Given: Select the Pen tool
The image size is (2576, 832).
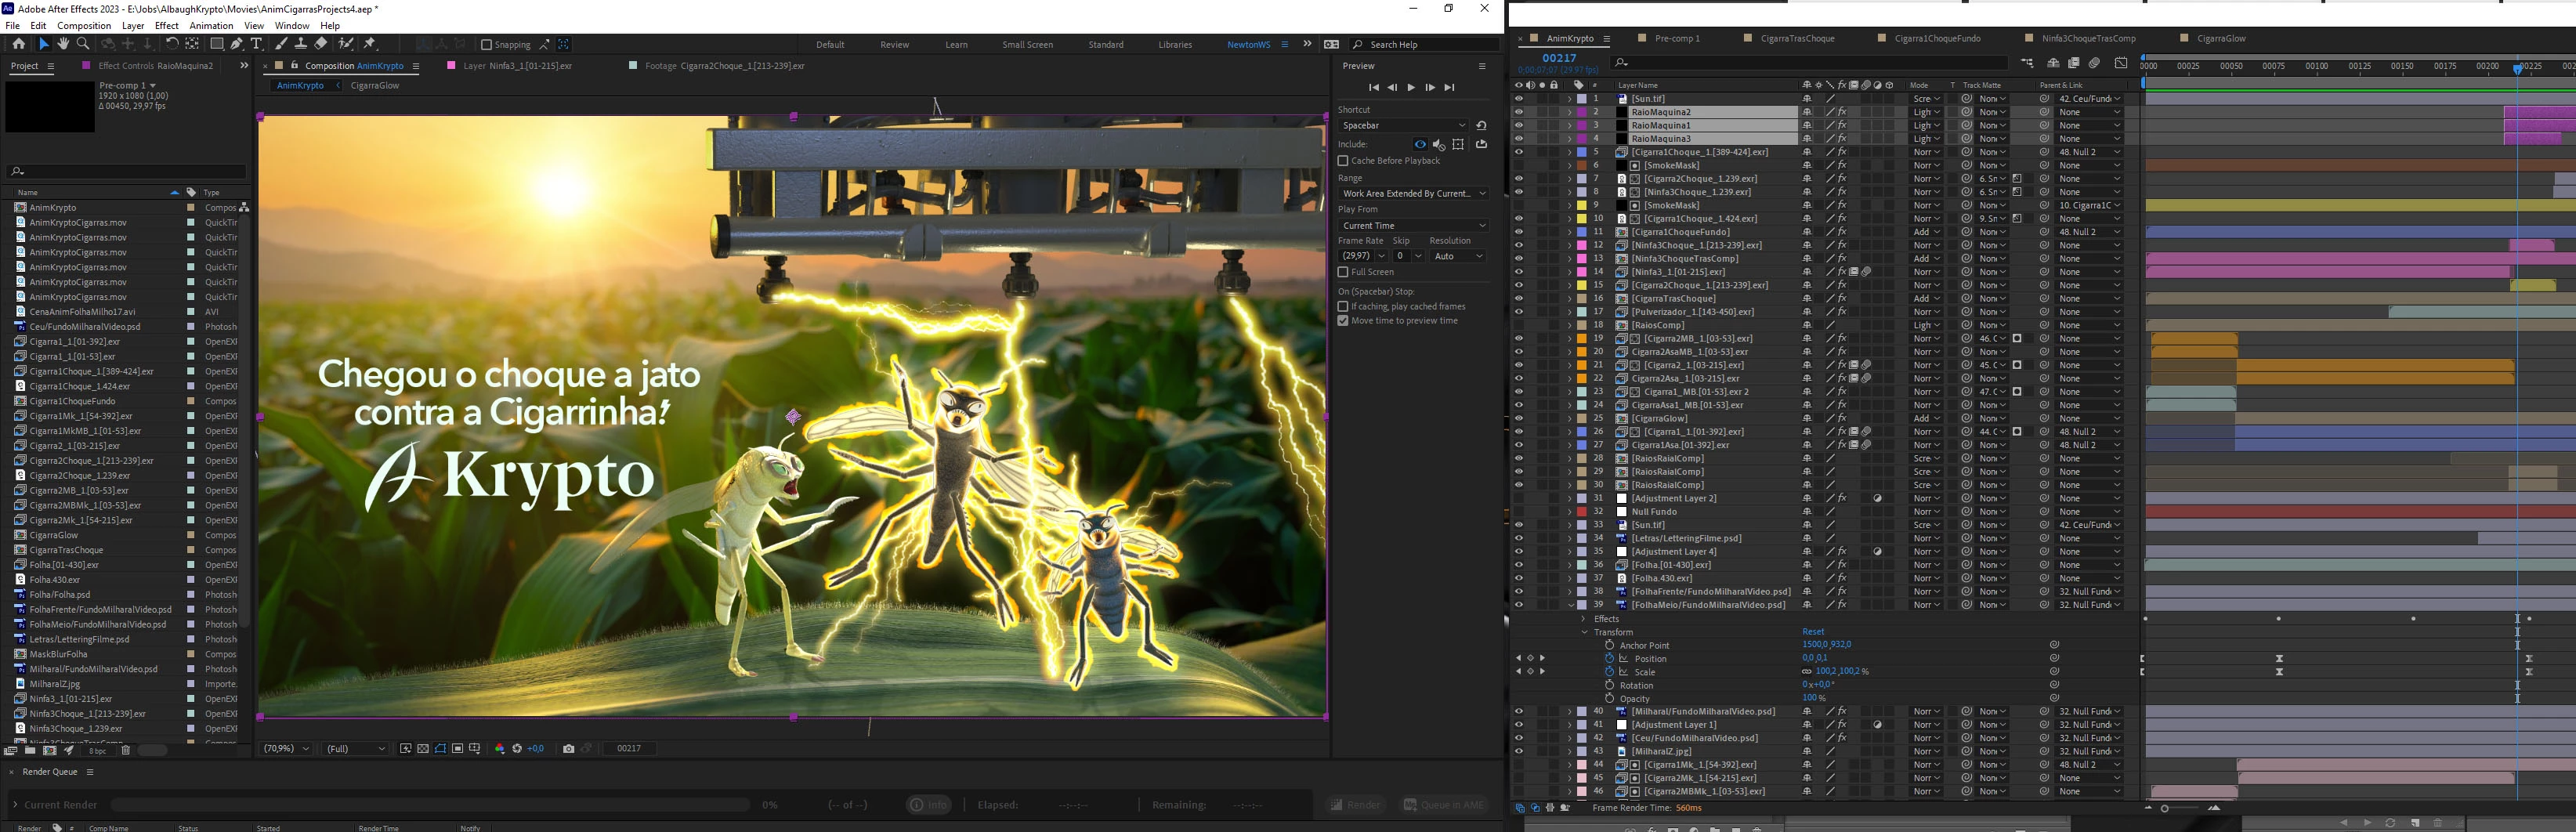Looking at the screenshot, I should coord(237,44).
